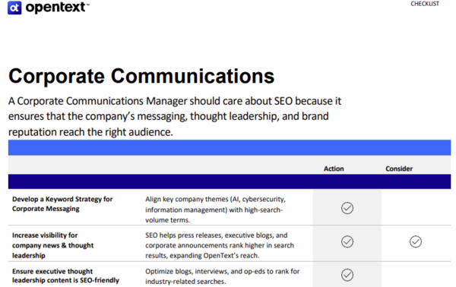Click the opentext wordmark
The height and width of the screenshot is (287, 456).
(57, 8)
